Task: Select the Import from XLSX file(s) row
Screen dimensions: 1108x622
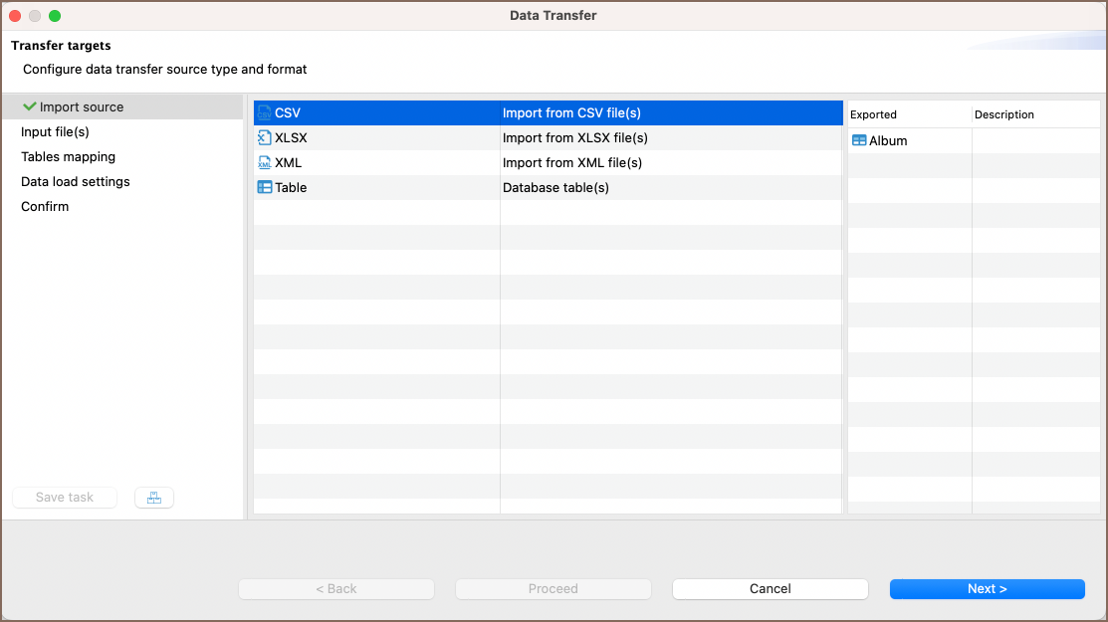Action: [x=574, y=138]
